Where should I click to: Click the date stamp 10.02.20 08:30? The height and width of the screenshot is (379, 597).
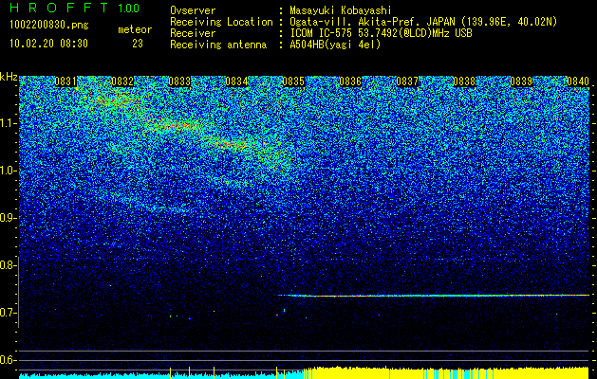48,44
